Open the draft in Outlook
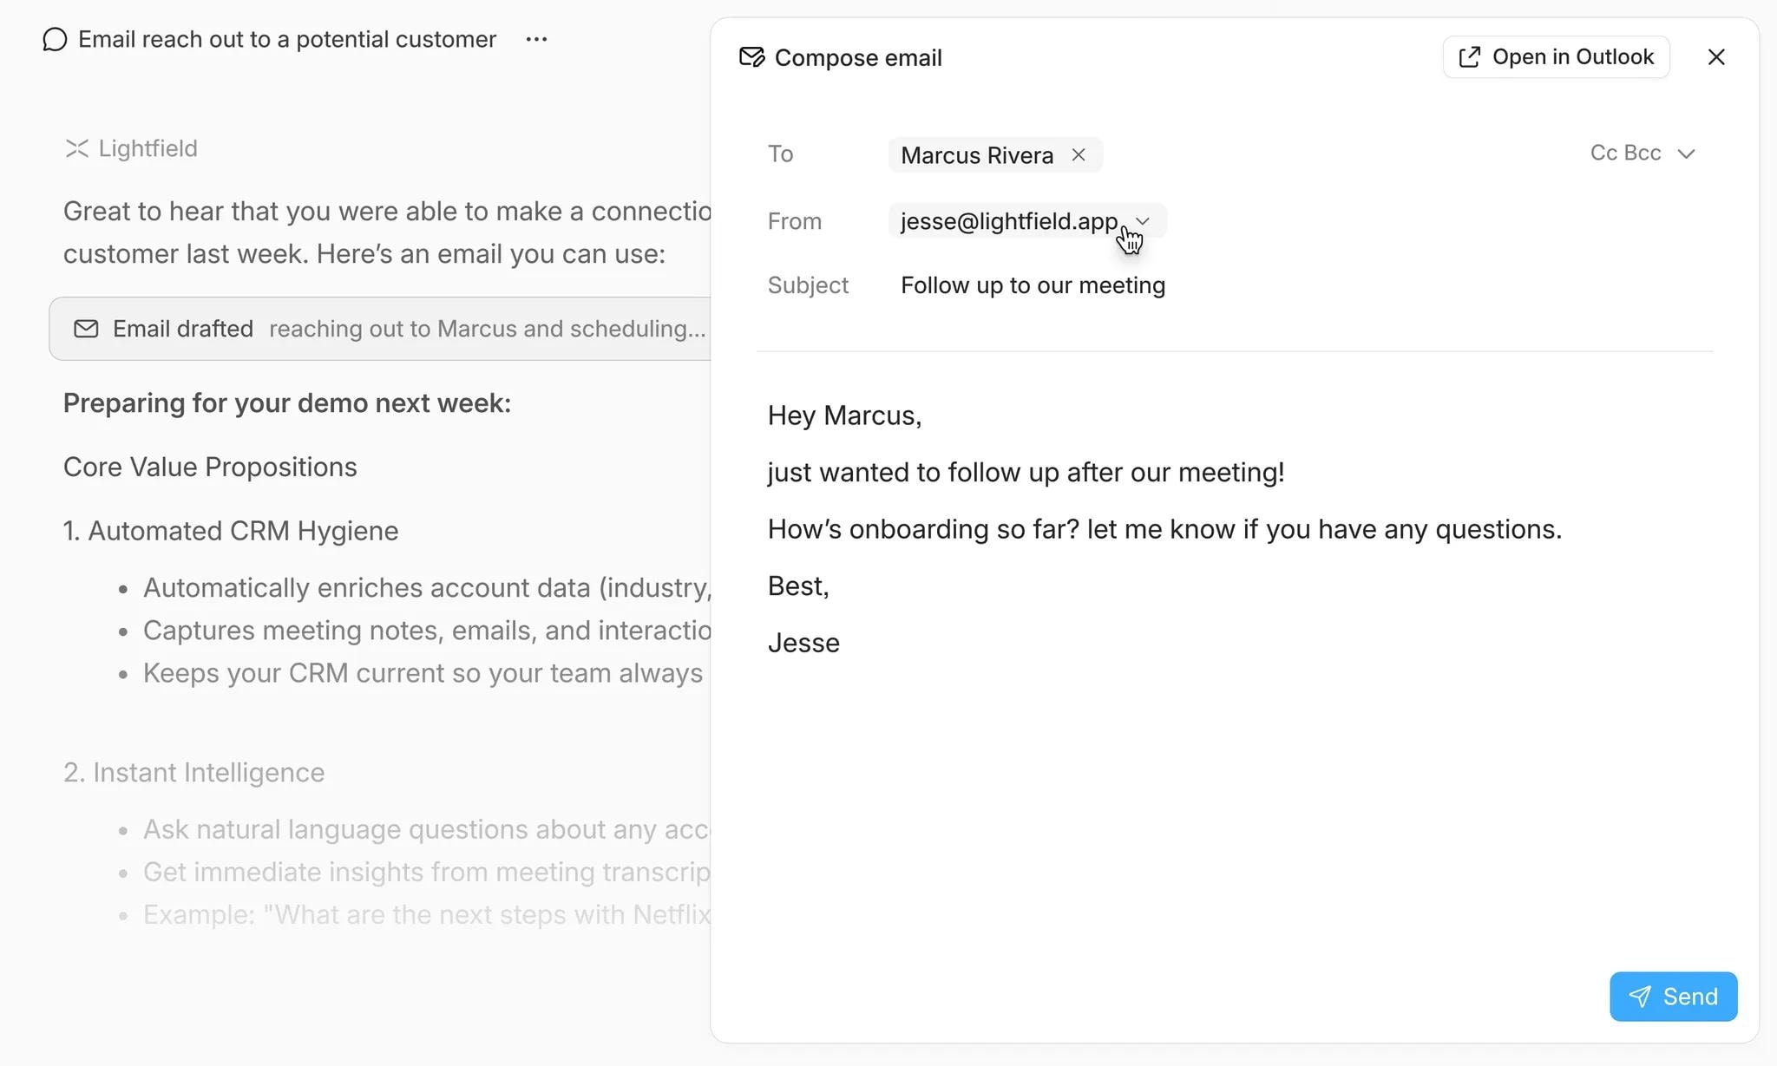Screen dimensions: 1777x1066 (1556, 57)
